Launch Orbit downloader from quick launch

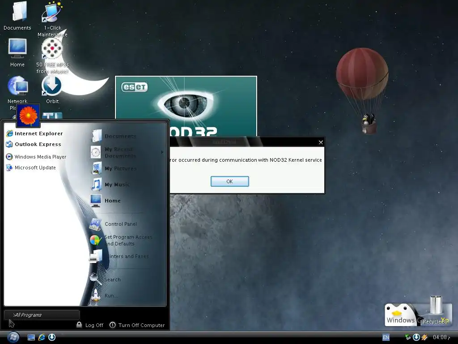click(52, 337)
